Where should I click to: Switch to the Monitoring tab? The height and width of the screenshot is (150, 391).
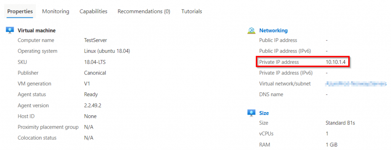(x=56, y=11)
